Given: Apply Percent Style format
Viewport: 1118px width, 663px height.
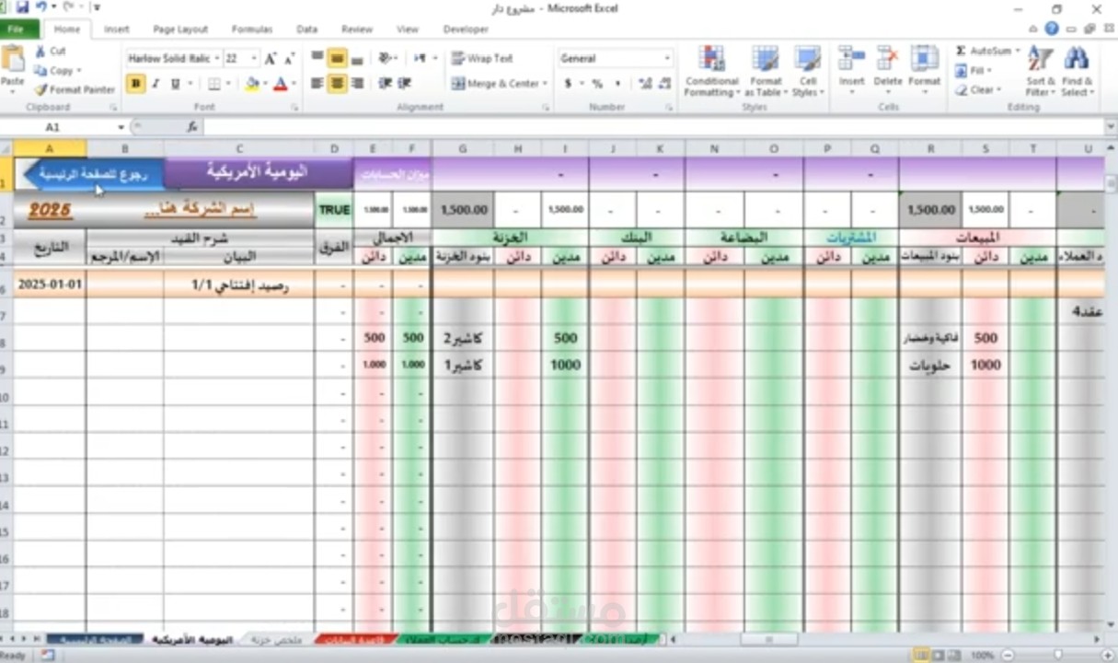Looking at the screenshot, I should point(597,84).
